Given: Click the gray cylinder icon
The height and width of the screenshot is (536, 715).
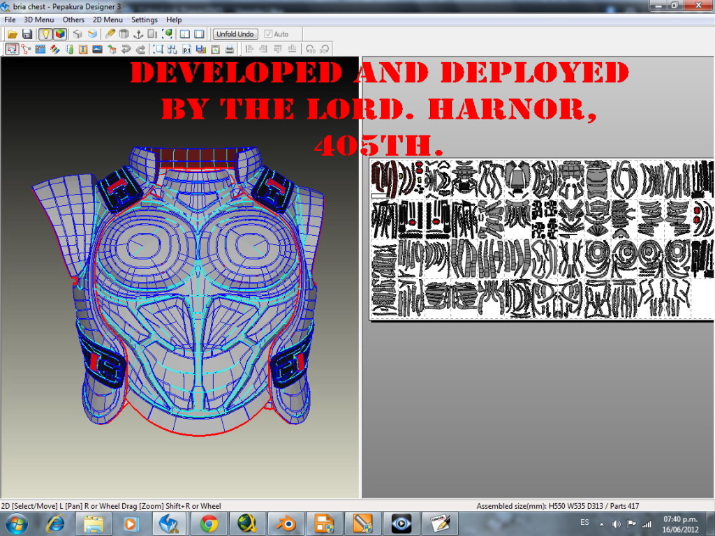Looking at the screenshot, I should 124,34.
